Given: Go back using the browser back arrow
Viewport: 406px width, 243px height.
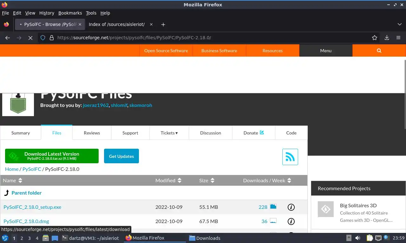Looking at the screenshot, I should point(8,38).
